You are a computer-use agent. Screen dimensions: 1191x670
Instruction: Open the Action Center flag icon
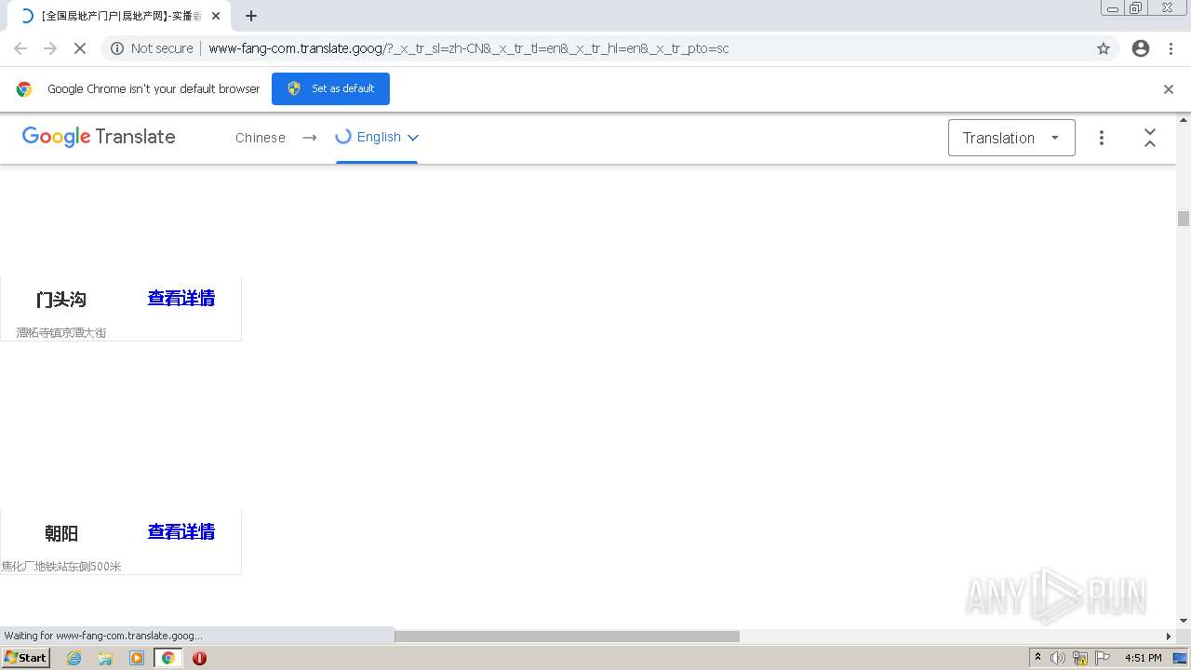coord(1103,658)
